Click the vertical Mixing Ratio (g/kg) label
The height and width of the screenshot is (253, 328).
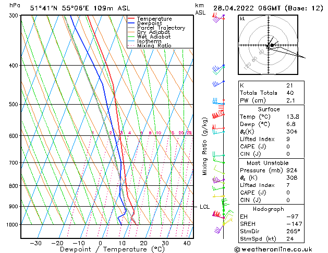point(204,146)
